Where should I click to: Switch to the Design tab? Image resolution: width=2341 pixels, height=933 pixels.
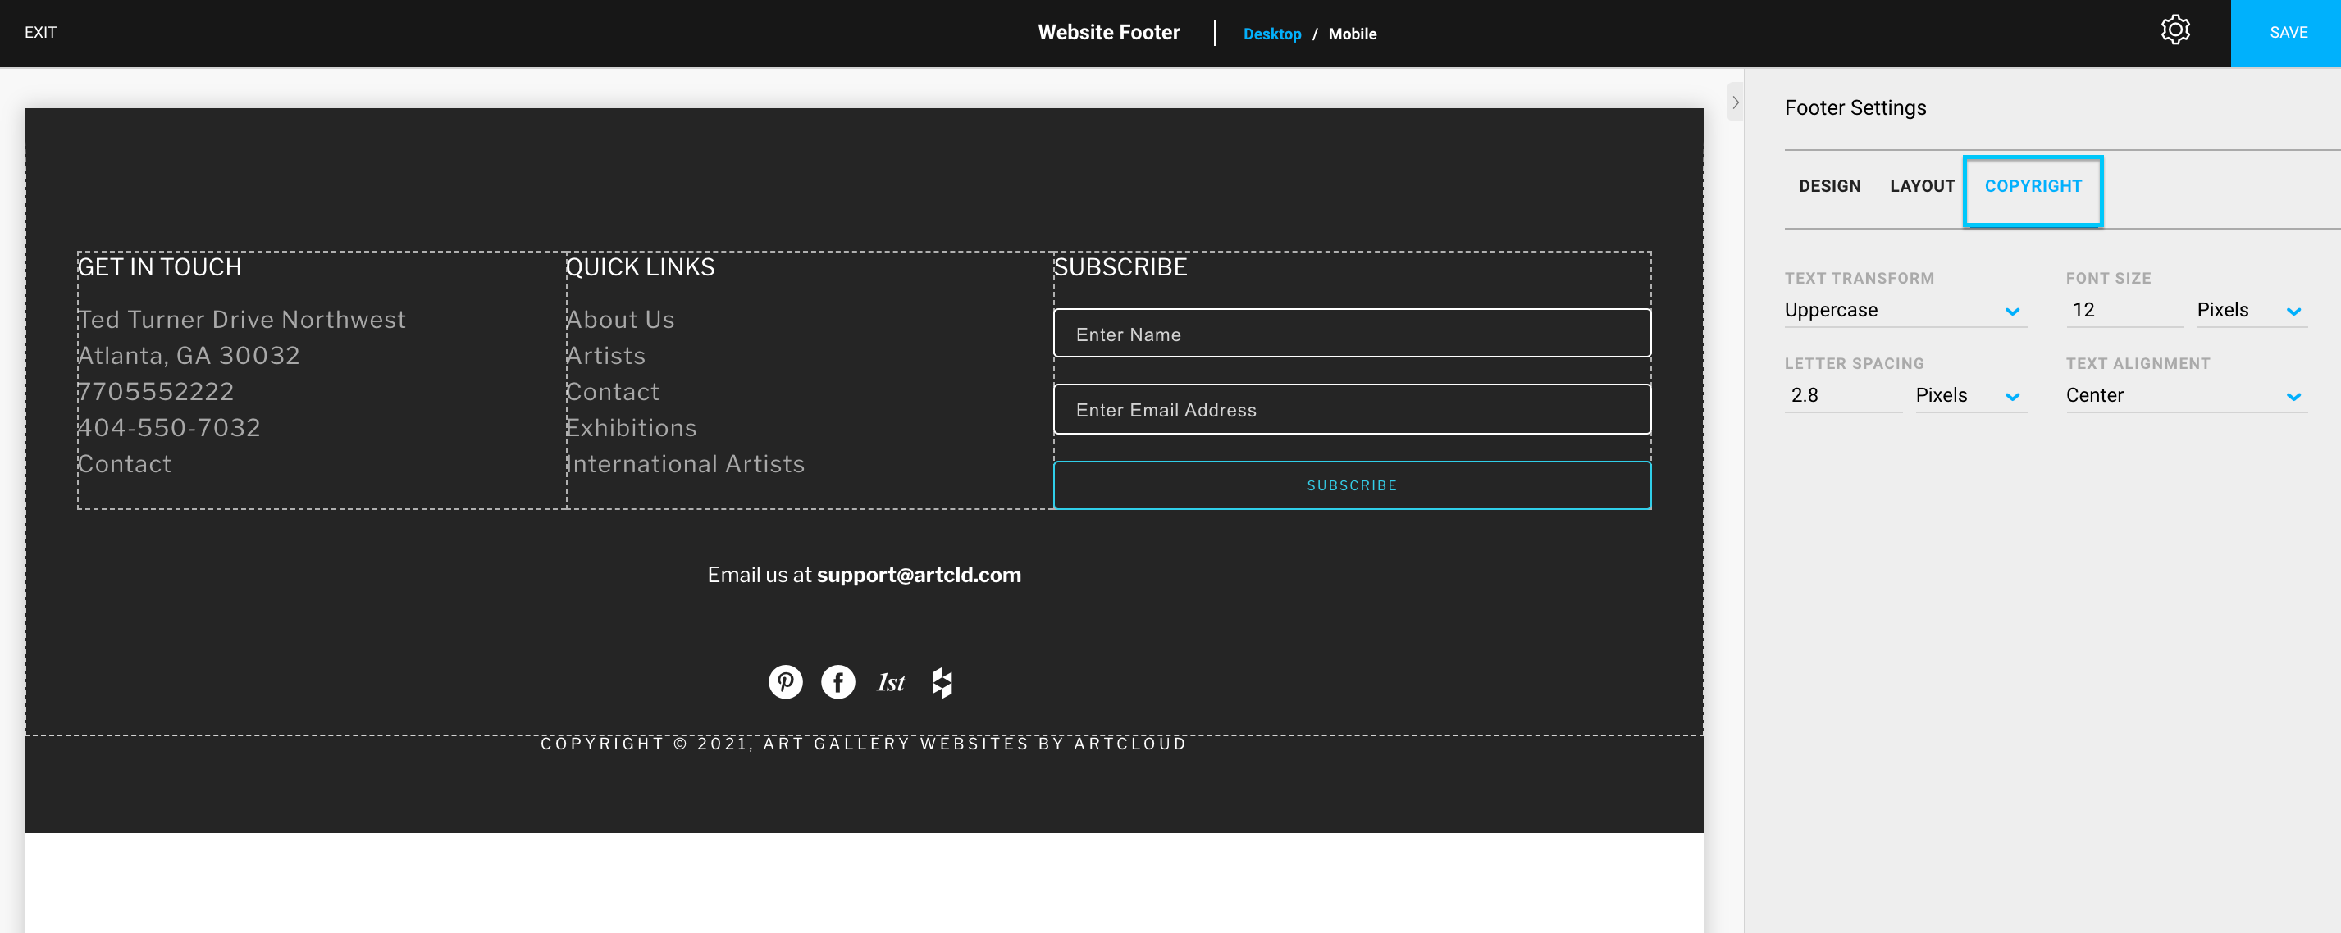[x=1829, y=185]
